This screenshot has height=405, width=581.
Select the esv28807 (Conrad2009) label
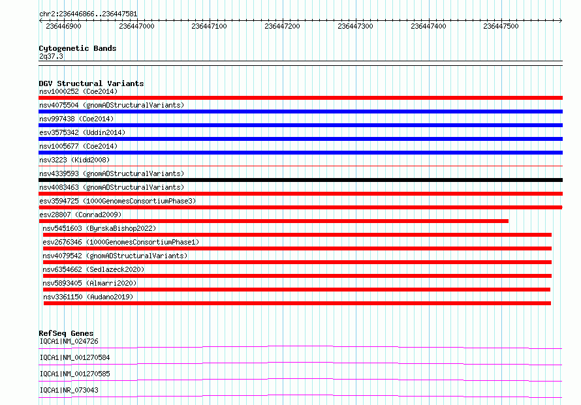pos(80,215)
